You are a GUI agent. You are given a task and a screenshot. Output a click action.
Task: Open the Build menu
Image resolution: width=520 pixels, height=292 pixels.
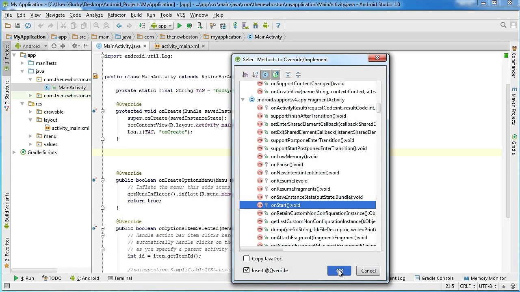[136, 15]
